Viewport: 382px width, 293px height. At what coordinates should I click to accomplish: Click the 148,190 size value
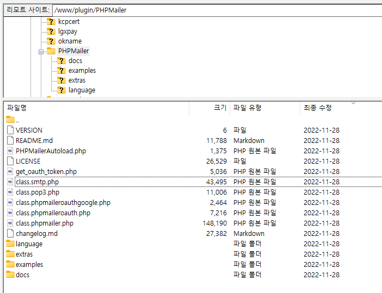point(214,223)
